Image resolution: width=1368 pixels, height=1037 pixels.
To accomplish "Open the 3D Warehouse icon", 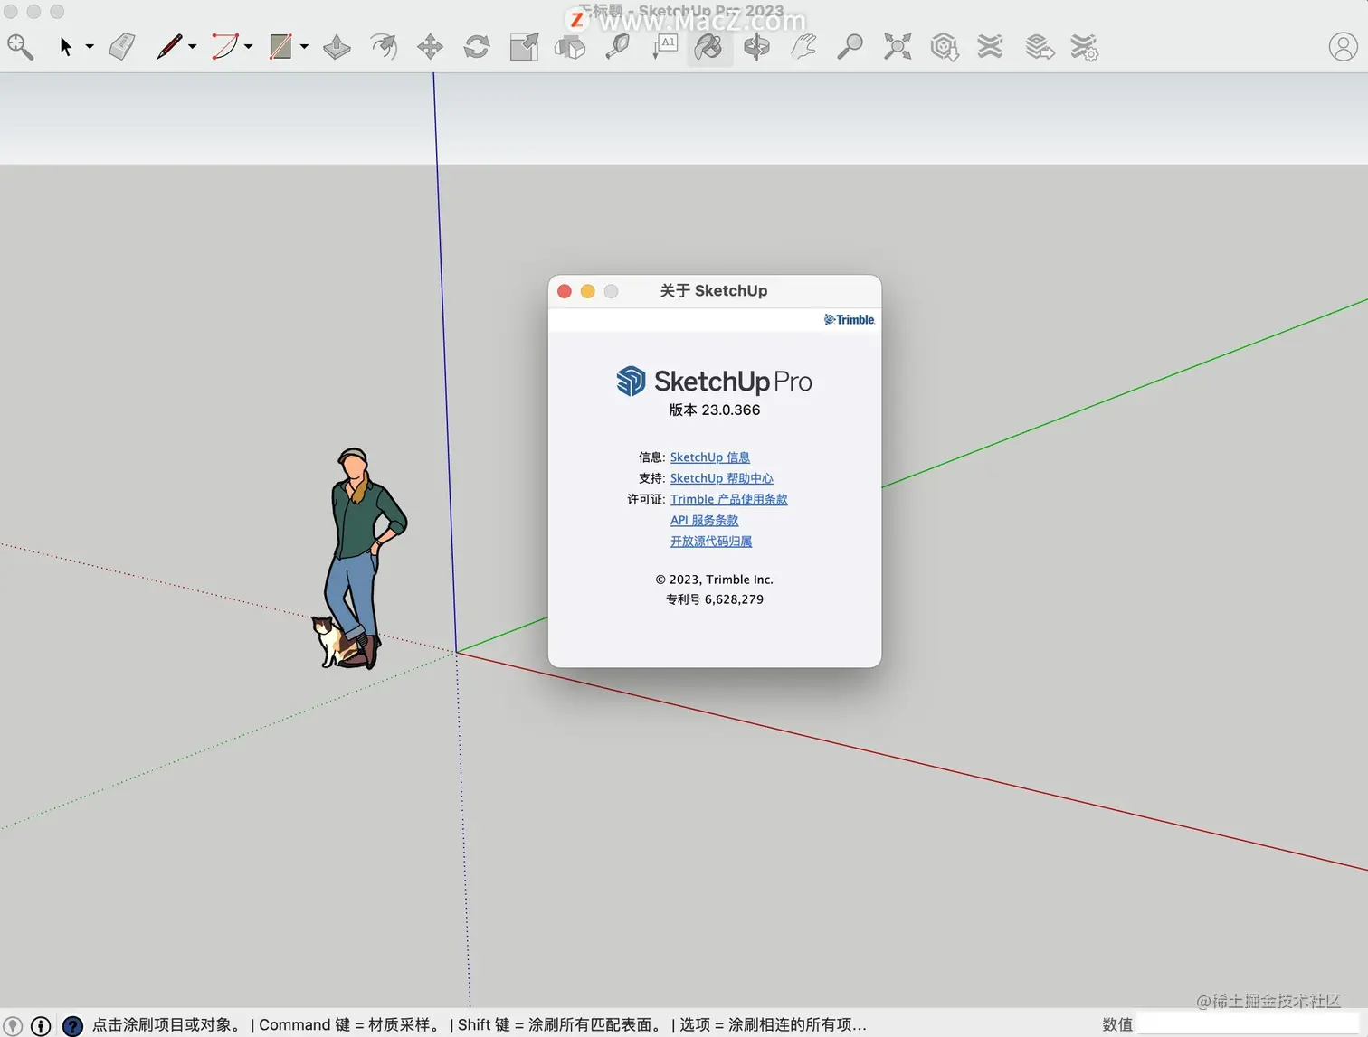I will coord(945,47).
